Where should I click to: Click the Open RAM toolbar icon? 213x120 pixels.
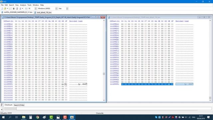(14, 9)
